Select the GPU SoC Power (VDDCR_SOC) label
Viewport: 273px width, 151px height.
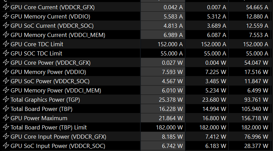point(50,81)
